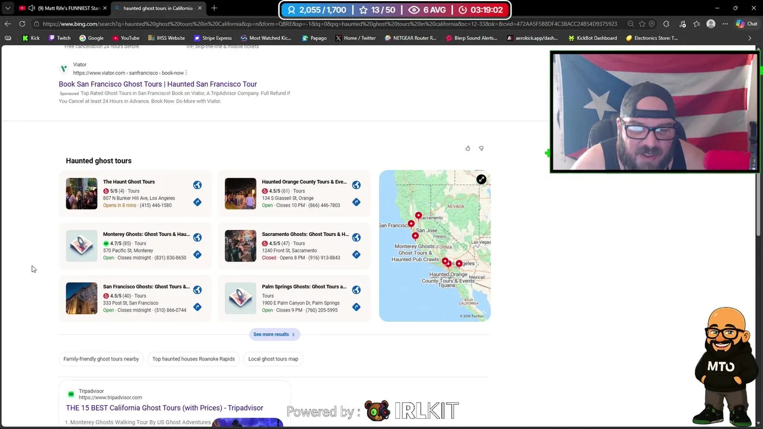
Task: See more results for haunted ghost tours
Action: click(274, 334)
